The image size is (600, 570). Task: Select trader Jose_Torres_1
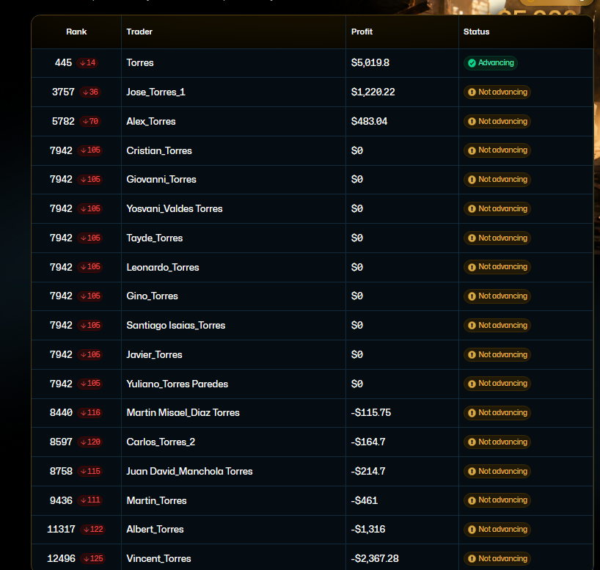[156, 92]
